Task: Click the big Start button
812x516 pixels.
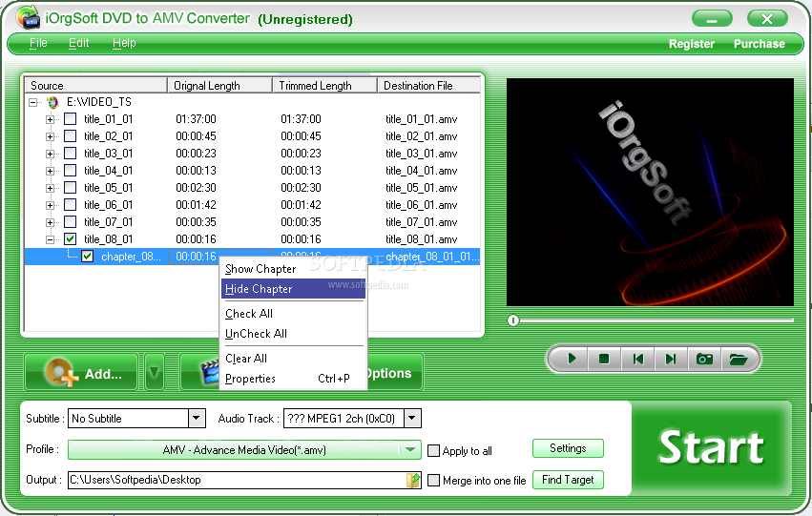Action: 712,447
